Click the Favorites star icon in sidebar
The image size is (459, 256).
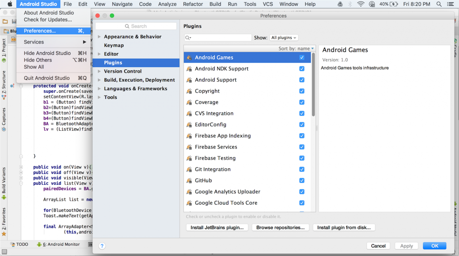[x=4, y=234]
